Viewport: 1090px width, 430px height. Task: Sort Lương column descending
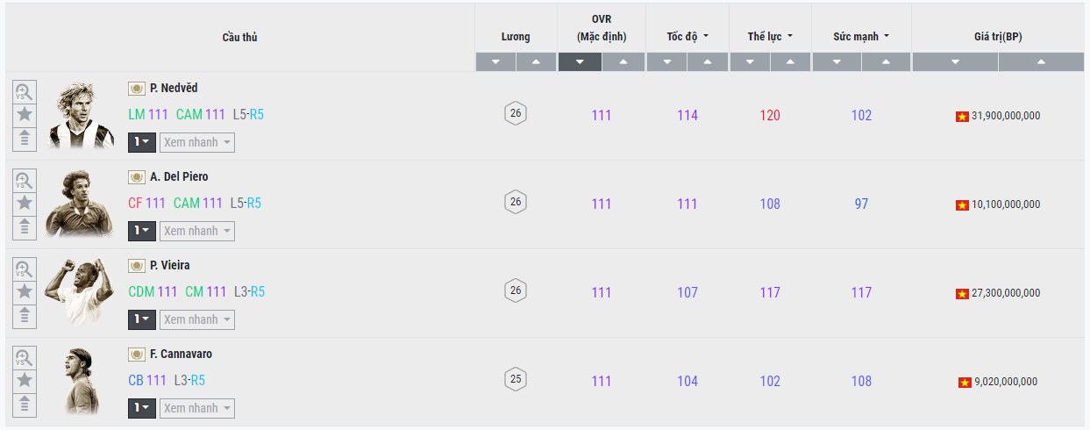tap(495, 62)
